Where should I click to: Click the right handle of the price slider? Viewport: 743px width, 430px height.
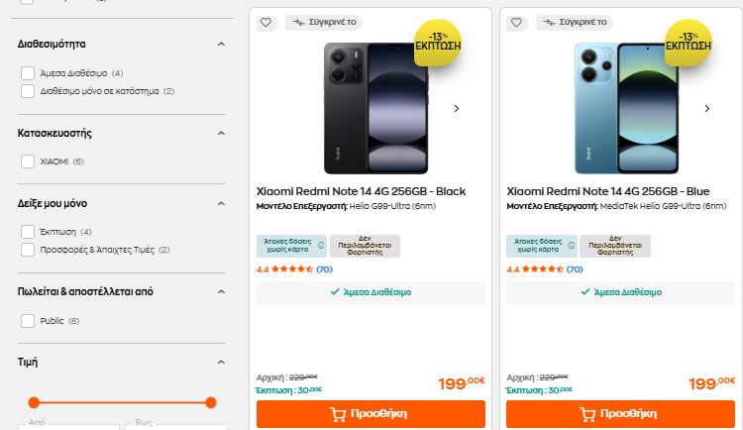pos(210,402)
